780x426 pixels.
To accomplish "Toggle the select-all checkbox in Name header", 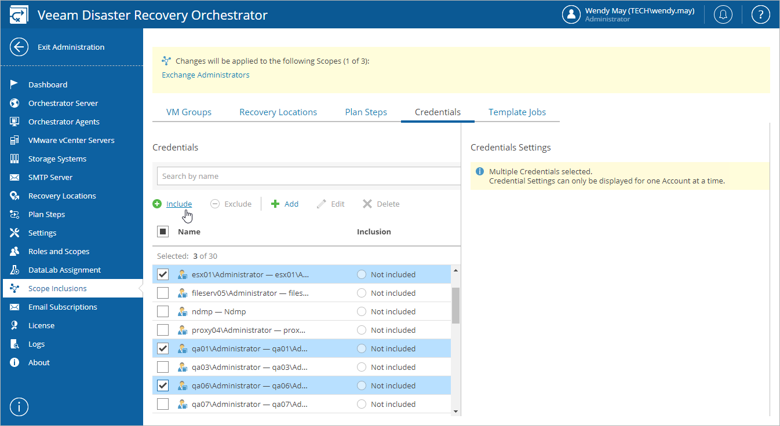I will click(x=163, y=232).
